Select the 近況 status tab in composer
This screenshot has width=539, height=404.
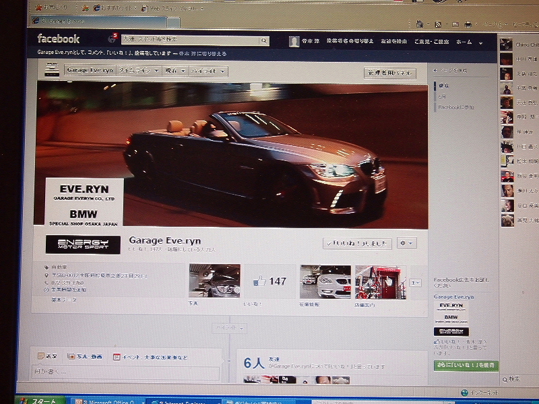(x=47, y=356)
